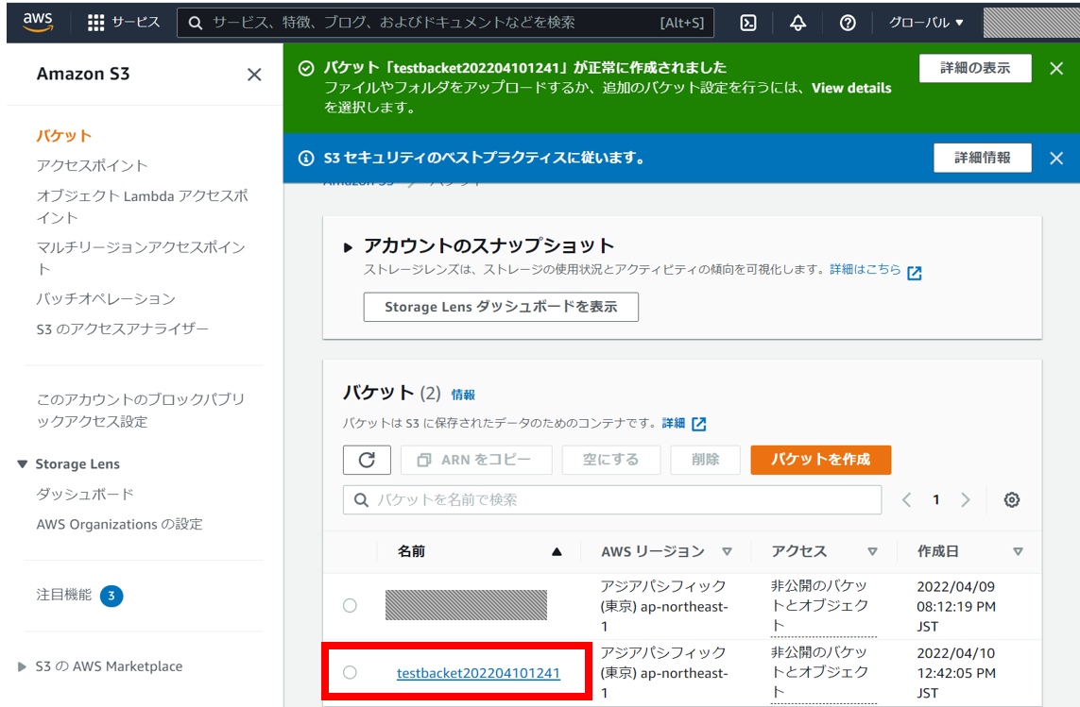
Task: Sort buckets by 名前 ascending arrow
Action: pos(557,551)
